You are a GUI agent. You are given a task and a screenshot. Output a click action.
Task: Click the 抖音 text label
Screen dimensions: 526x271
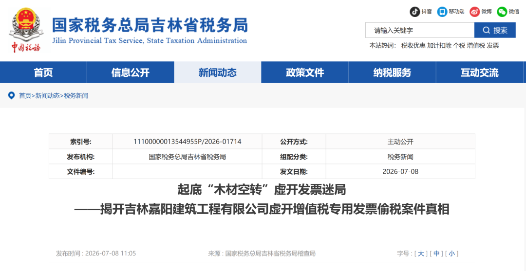(x=427, y=12)
